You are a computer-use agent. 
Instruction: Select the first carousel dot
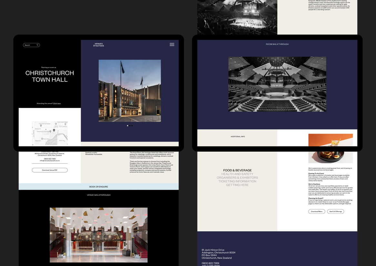coord(127,126)
